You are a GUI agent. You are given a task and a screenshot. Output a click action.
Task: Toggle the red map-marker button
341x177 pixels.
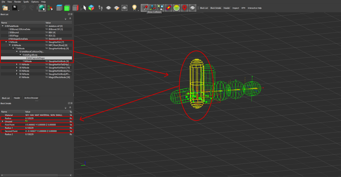[x=184, y=8]
